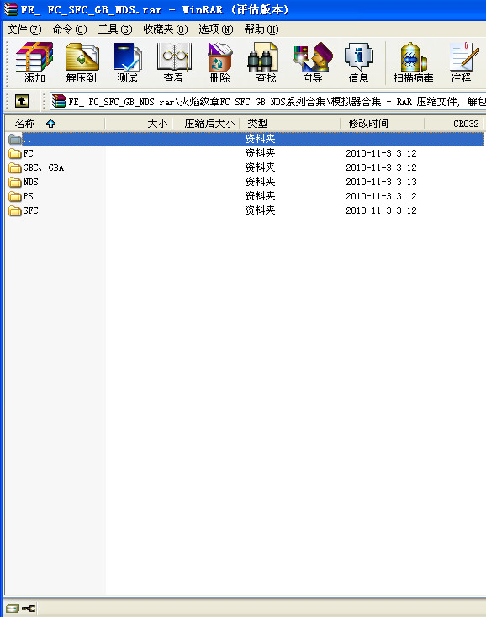Click the key icon in status bar
This screenshot has height=617, width=486.
[x=29, y=609]
